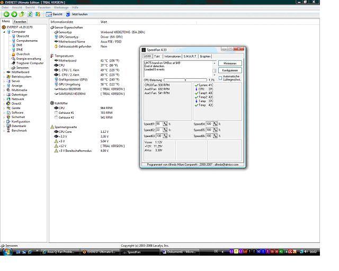Expand the Multimedia tree node
This screenshot has height=271, width=339.
4,90
